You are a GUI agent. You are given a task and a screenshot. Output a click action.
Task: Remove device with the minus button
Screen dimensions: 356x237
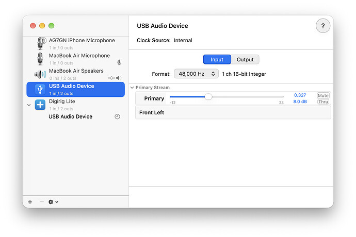coord(42,202)
